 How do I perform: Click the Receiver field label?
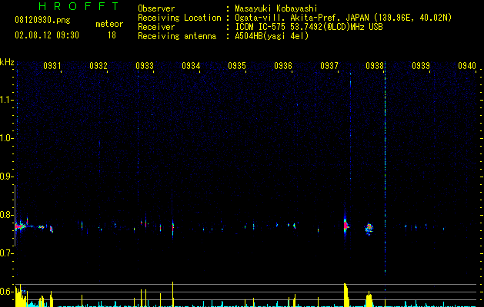point(156,27)
